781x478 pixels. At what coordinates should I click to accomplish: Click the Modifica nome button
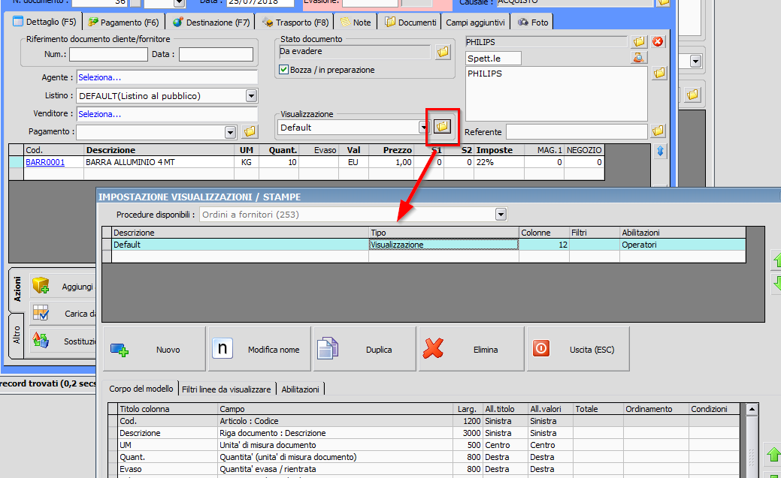(x=259, y=349)
